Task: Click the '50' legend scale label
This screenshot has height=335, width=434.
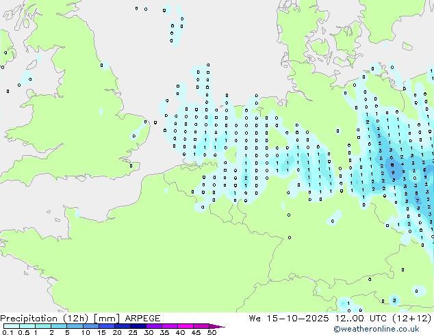Action: 212,332
